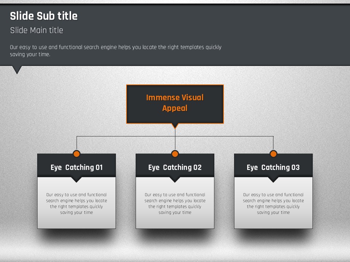
Task: Click the body text under Eye Catching 01
Action: tap(77, 204)
